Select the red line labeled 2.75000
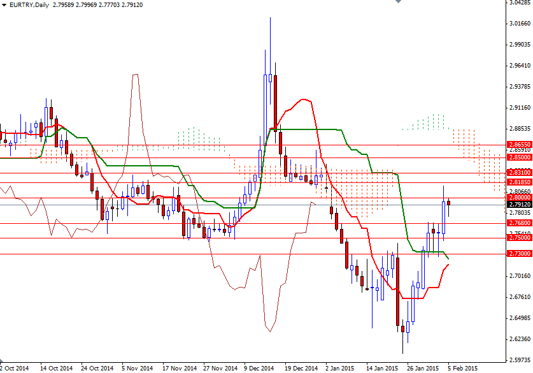The width and height of the screenshot is (533, 373). point(520,238)
